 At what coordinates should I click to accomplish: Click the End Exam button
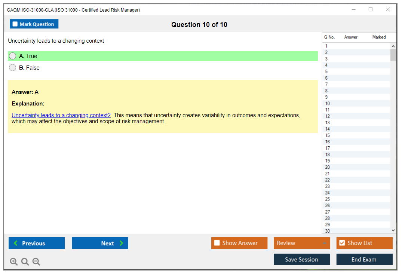click(x=364, y=259)
